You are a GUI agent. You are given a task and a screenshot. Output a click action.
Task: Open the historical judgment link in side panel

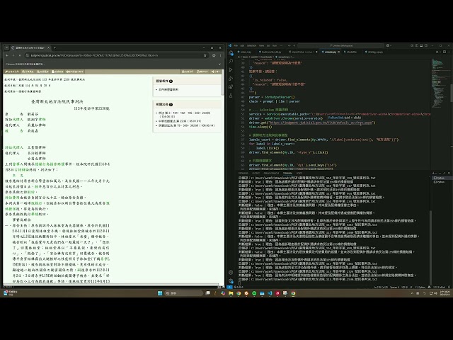(168, 90)
